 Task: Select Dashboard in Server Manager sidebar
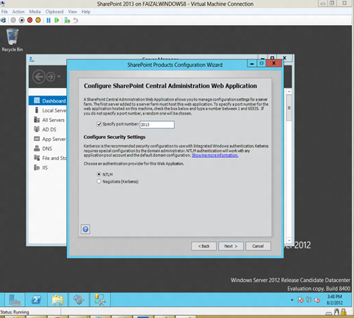pyautogui.click(x=48, y=101)
